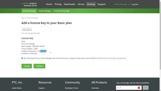Open the Library page

pos(81,4)
